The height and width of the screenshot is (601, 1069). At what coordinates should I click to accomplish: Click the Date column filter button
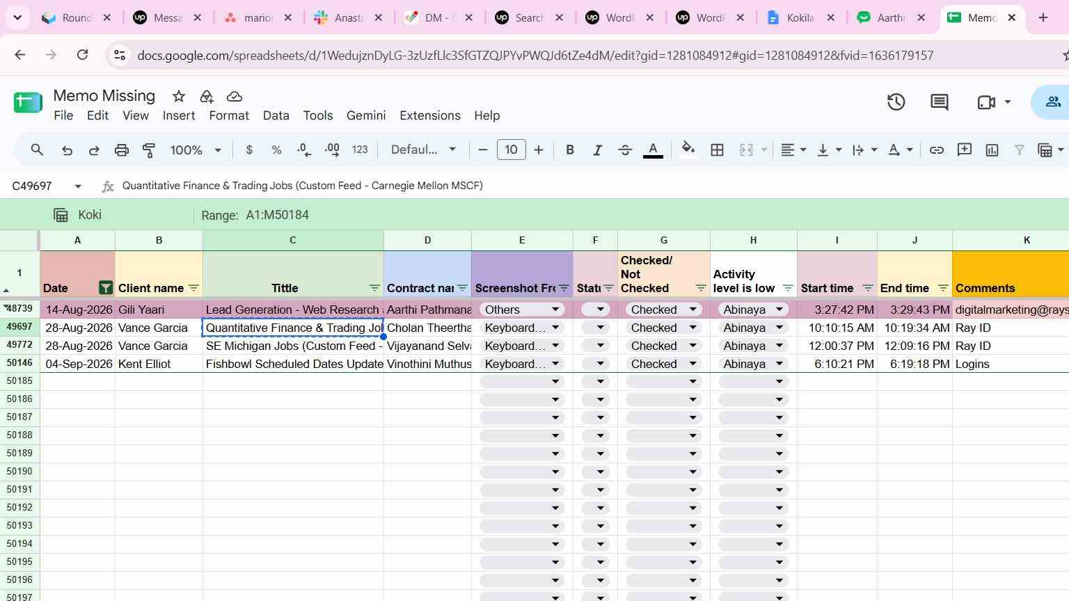pos(106,287)
